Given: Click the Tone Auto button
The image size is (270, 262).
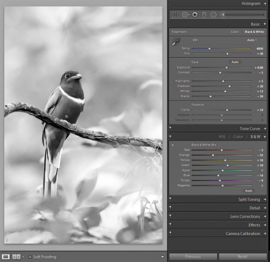Looking at the screenshot, I should (235, 62).
